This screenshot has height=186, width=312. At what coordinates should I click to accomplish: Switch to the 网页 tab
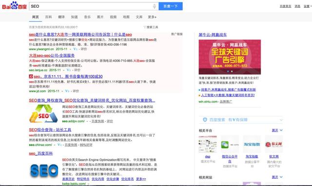pyautogui.click(x=36, y=17)
